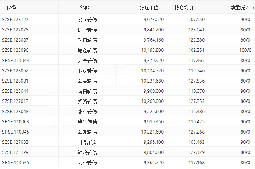Select average price 102.351

pyautogui.click(x=196, y=50)
